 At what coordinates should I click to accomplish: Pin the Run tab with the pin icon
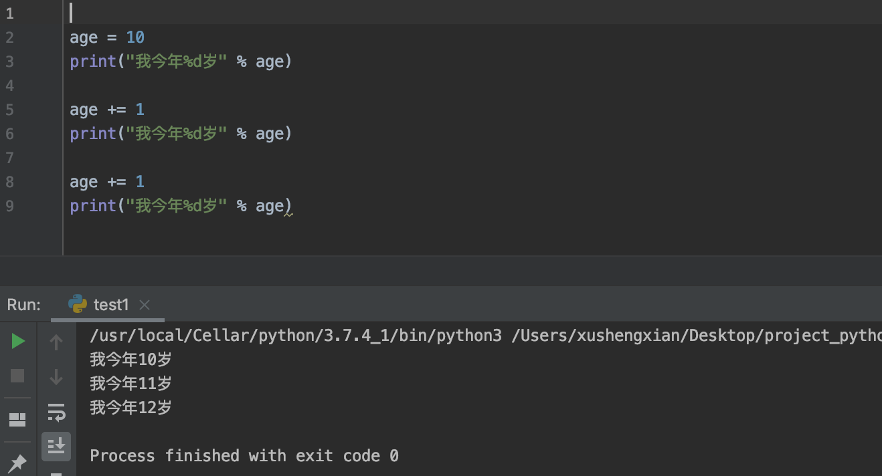tap(17, 462)
